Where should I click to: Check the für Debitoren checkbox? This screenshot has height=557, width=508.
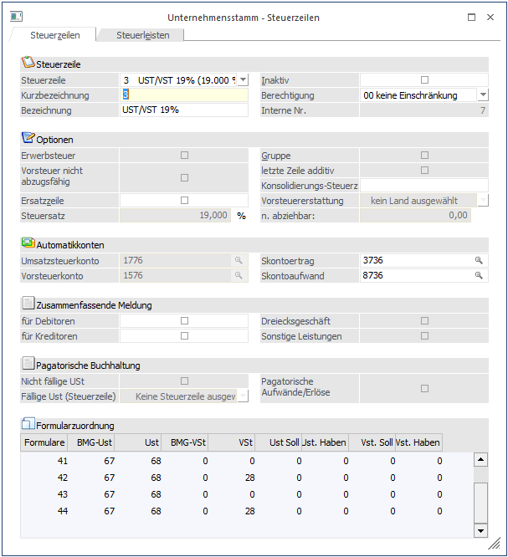pos(184,320)
